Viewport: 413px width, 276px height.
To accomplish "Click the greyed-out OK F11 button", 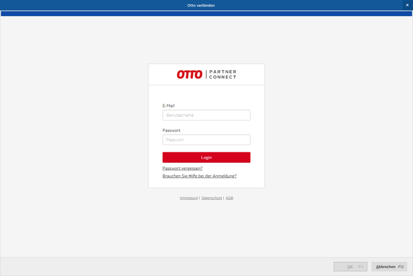I will point(350,267).
